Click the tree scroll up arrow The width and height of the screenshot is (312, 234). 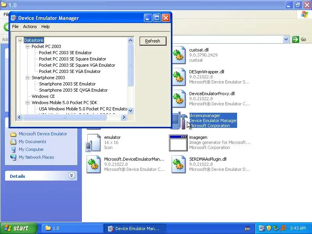pos(130,41)
